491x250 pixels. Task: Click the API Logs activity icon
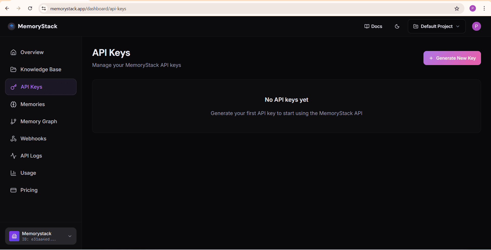point(13,156)
